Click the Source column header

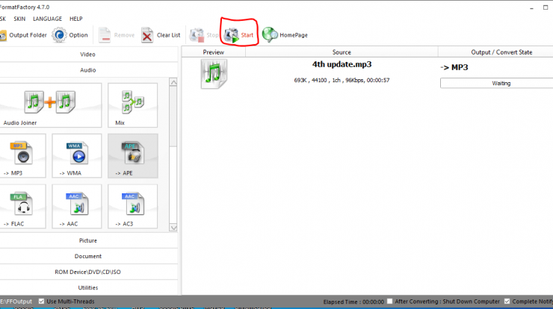(x=342, y=52)
